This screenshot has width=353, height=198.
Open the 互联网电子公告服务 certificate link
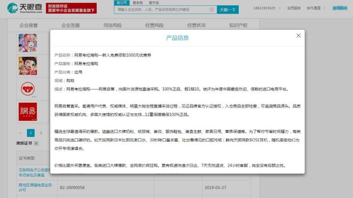pos(34,173)
